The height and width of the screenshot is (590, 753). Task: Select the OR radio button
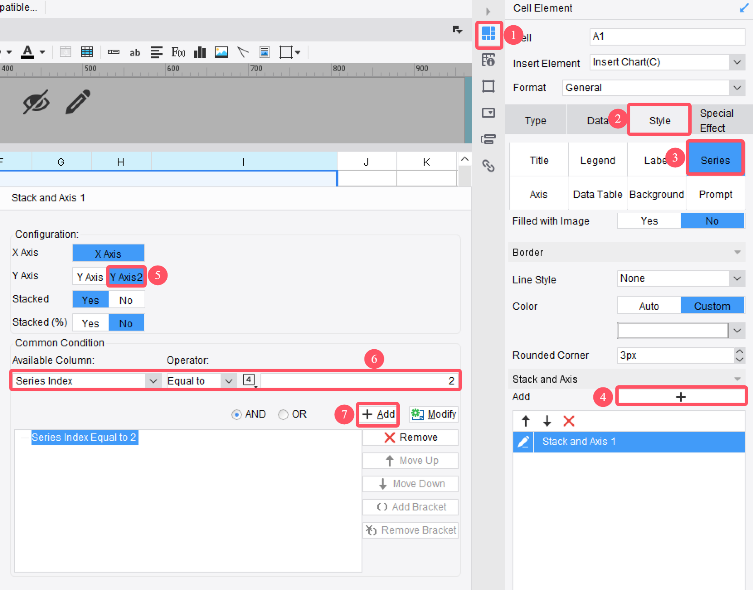click(283, 414)
